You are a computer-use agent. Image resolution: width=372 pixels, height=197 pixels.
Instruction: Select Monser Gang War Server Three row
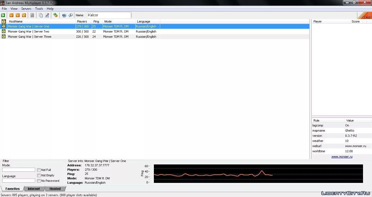(155, 37)
